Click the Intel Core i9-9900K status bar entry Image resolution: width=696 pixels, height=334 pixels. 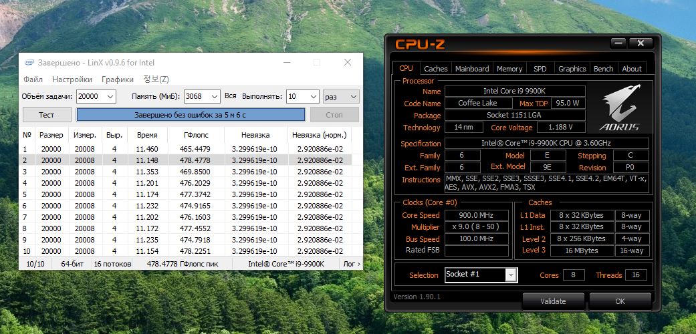tap(286, 264)
